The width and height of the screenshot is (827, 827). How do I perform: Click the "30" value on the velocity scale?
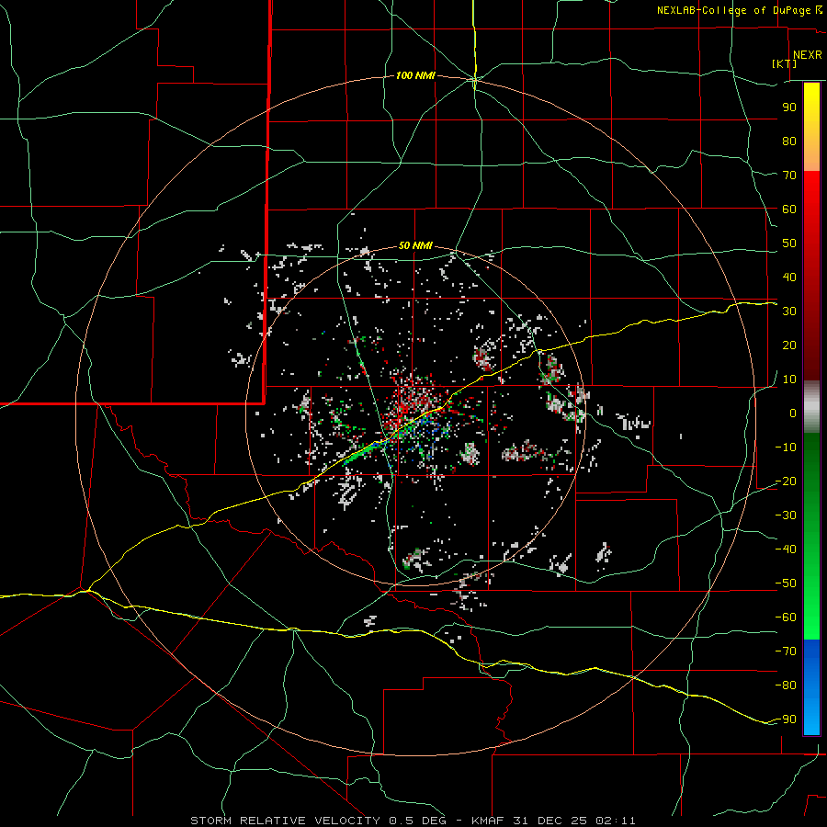tap(789, 312)
